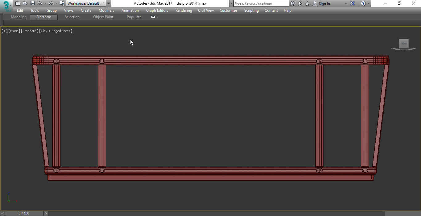421x216 pixels.
Task: Open the Scripting menu
Action: 251,10
